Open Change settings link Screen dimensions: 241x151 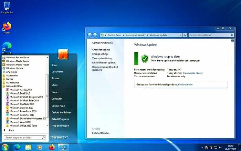click(100, 54)
